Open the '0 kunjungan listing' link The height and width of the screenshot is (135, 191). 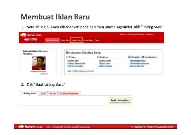[x=137, y=61]
